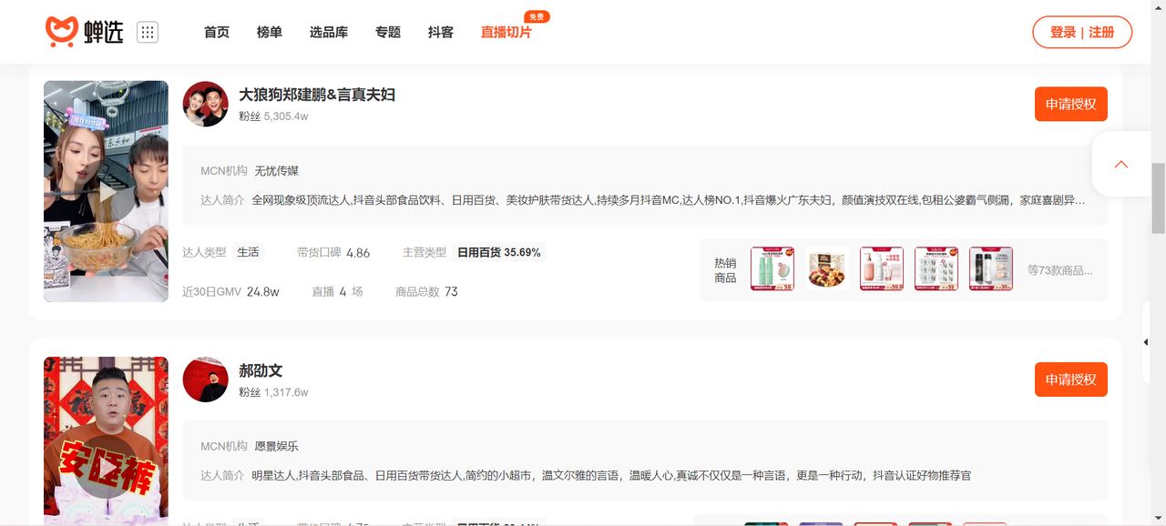Open the black and white bottles product thumbnail

coord(991,269)
